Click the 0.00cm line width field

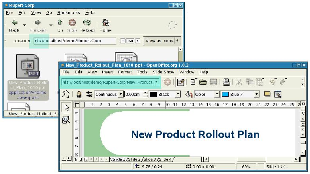134,94
